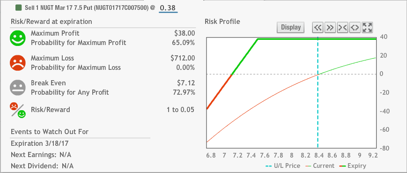Click the Maximum Loss $712.00 value

183,58
